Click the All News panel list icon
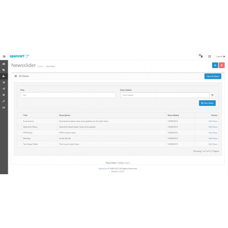 coord(16,76)
